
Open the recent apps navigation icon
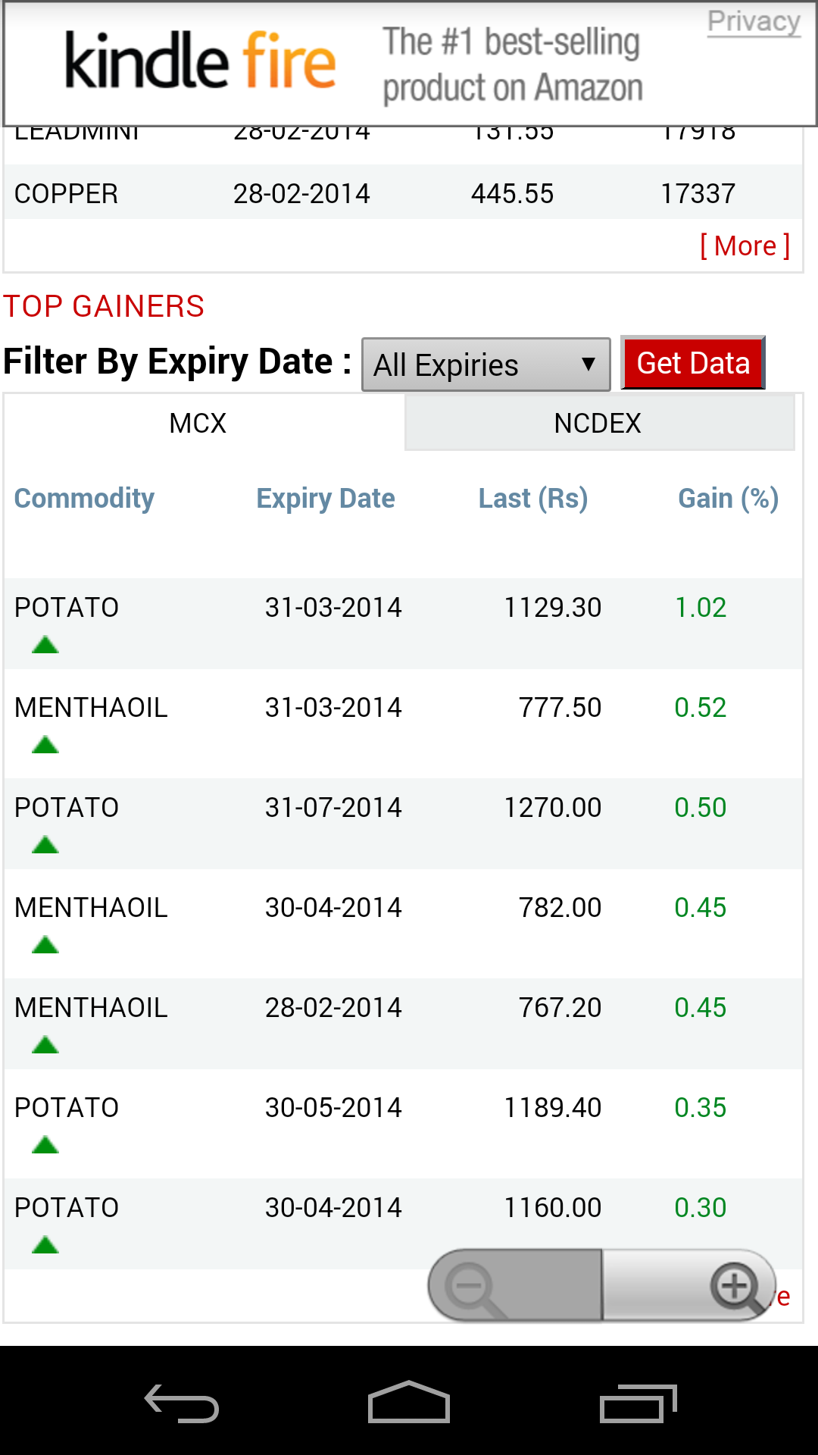[x=638, y=1403]
